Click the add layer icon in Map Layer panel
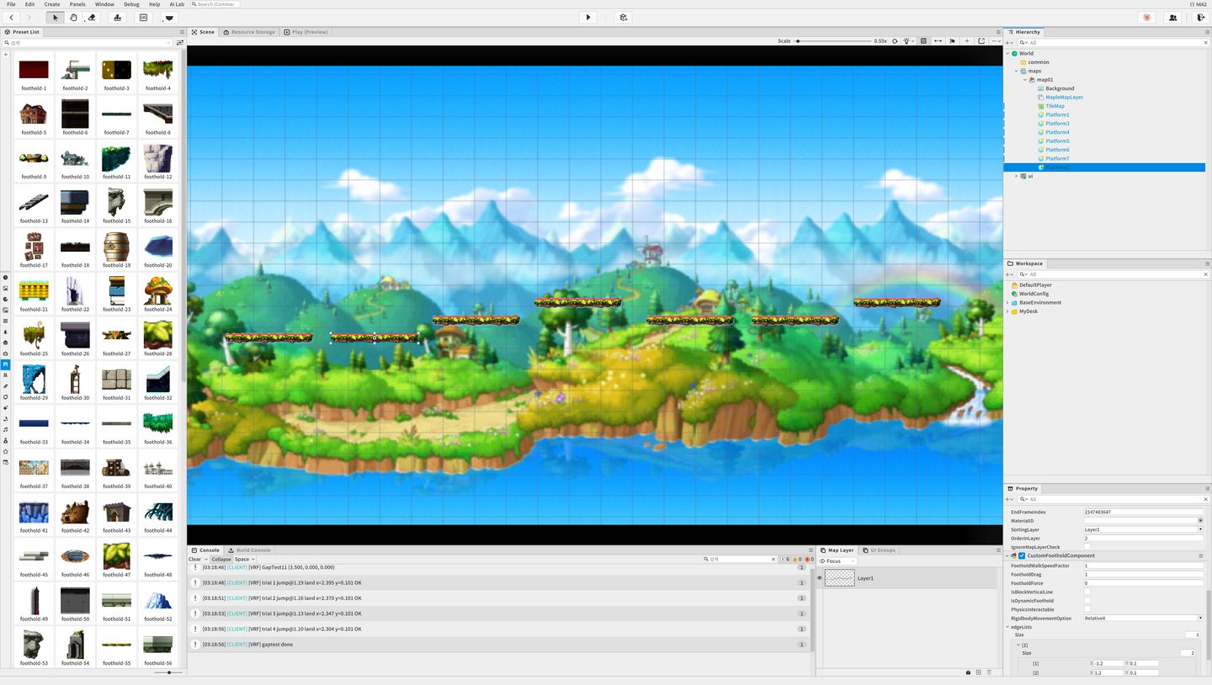Viewport: 1212px width, 685px height. [978, 672]
